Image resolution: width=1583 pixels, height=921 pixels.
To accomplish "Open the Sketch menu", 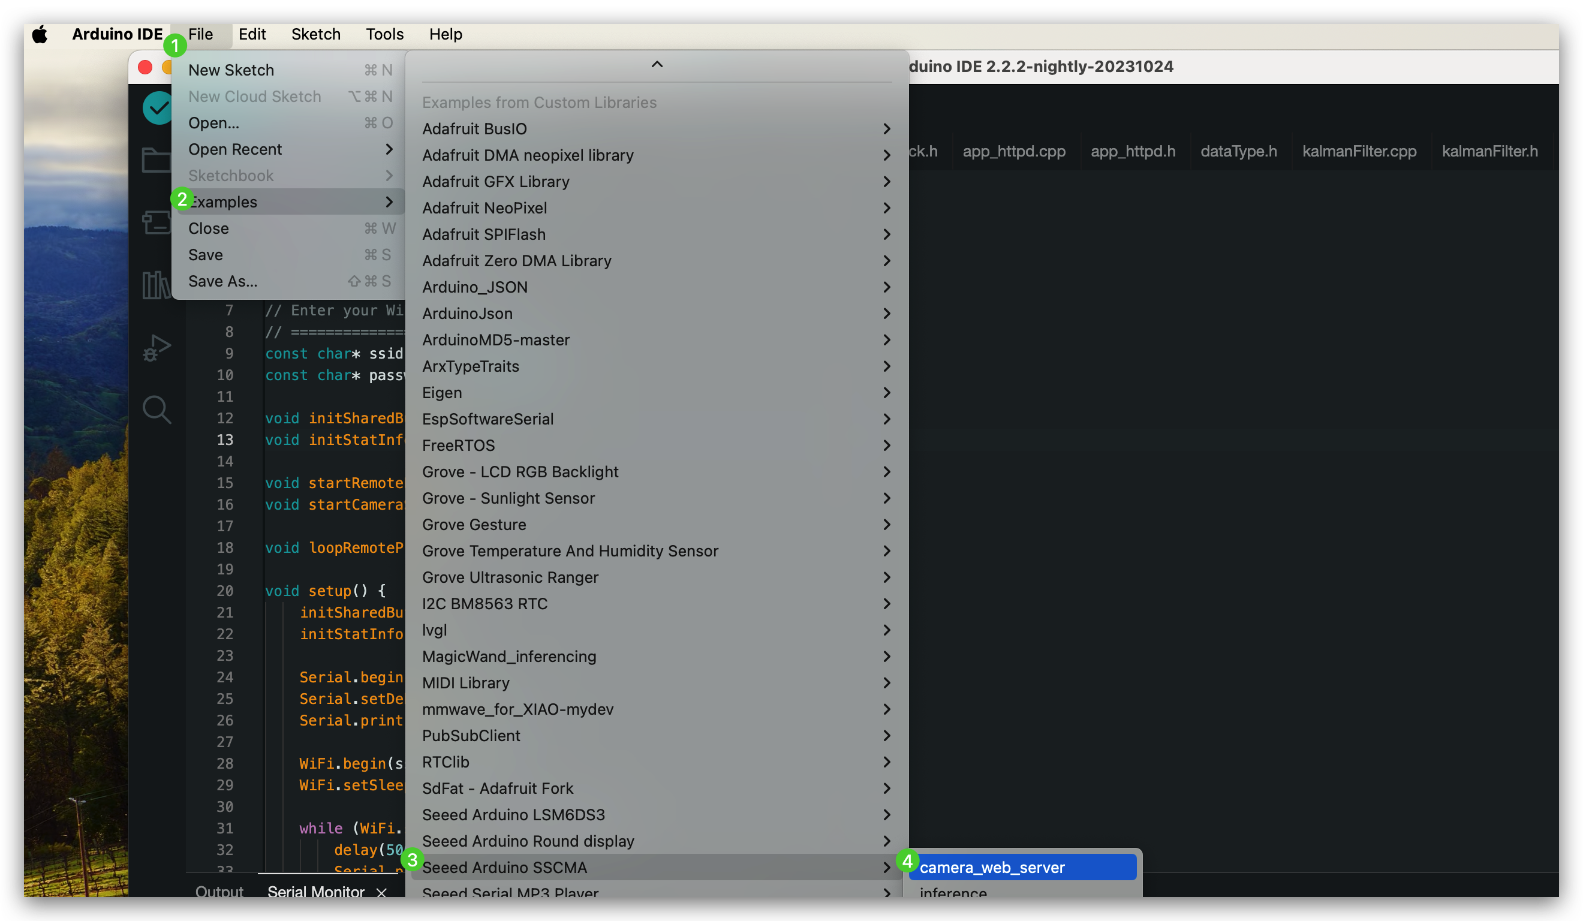I will coord(316,35).
